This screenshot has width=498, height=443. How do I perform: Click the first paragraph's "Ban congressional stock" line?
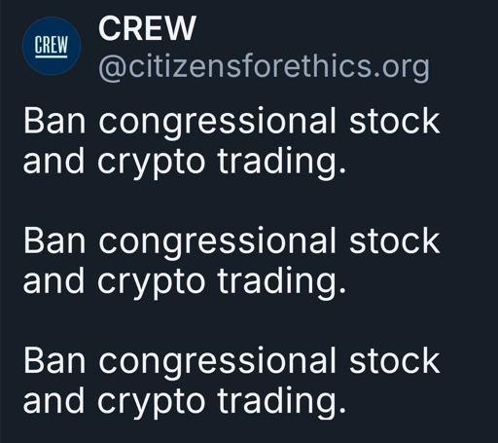click(x=231, y=123)
